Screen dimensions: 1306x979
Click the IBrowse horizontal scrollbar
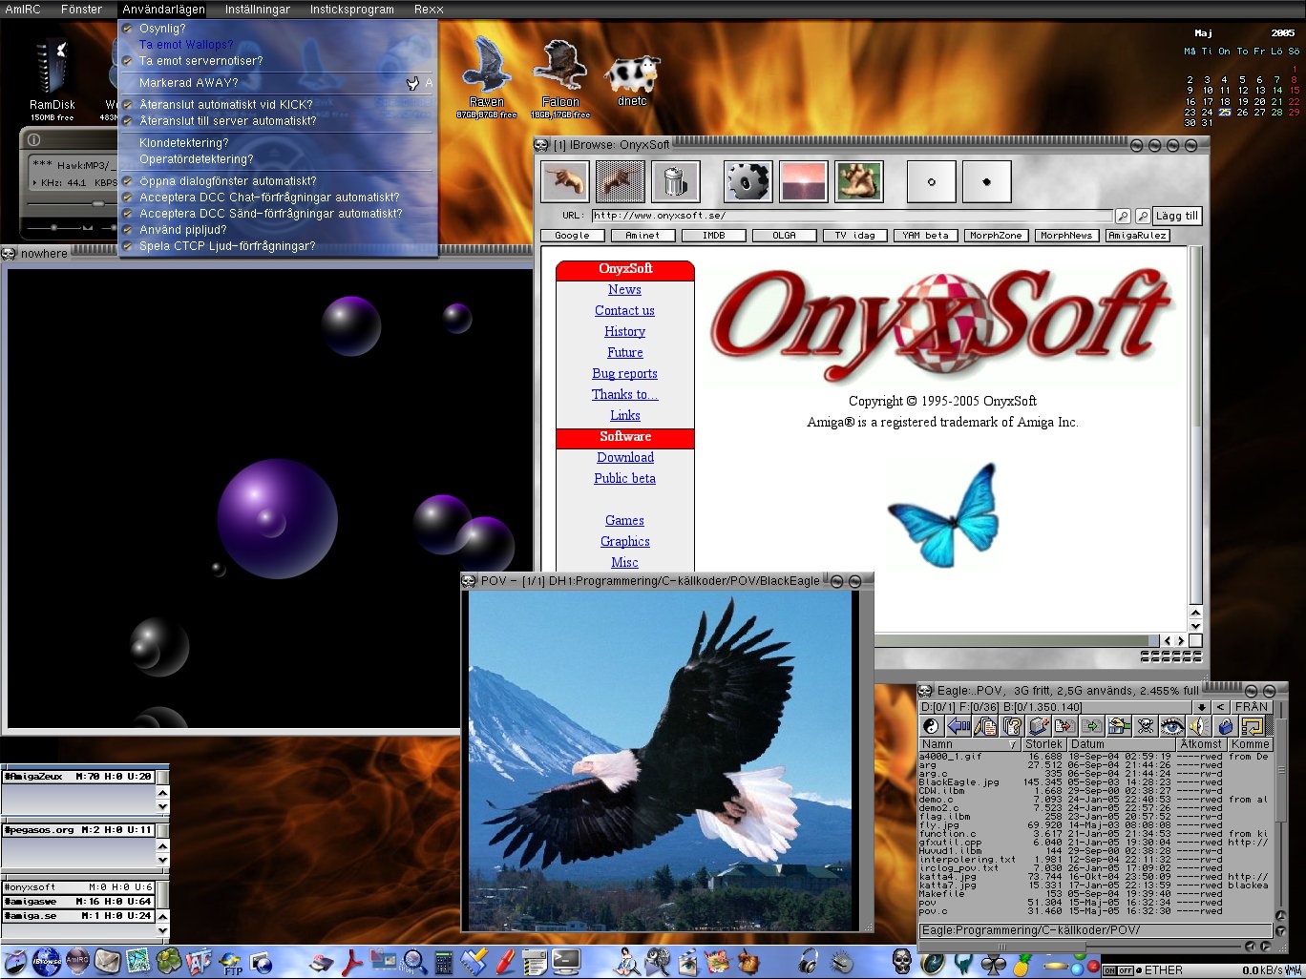pos(1017,640)
